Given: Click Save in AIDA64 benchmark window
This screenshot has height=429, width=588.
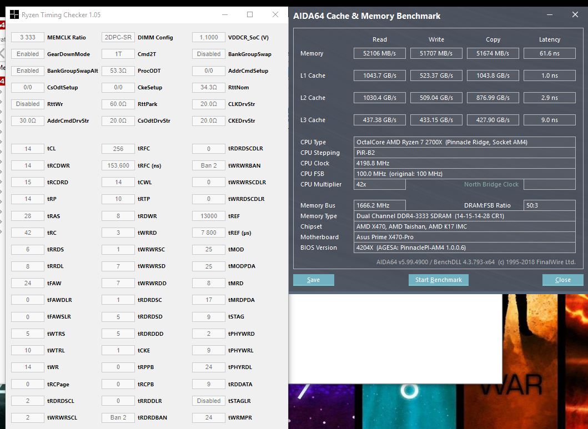Looking at the screenshot, I should pos(314,280).
